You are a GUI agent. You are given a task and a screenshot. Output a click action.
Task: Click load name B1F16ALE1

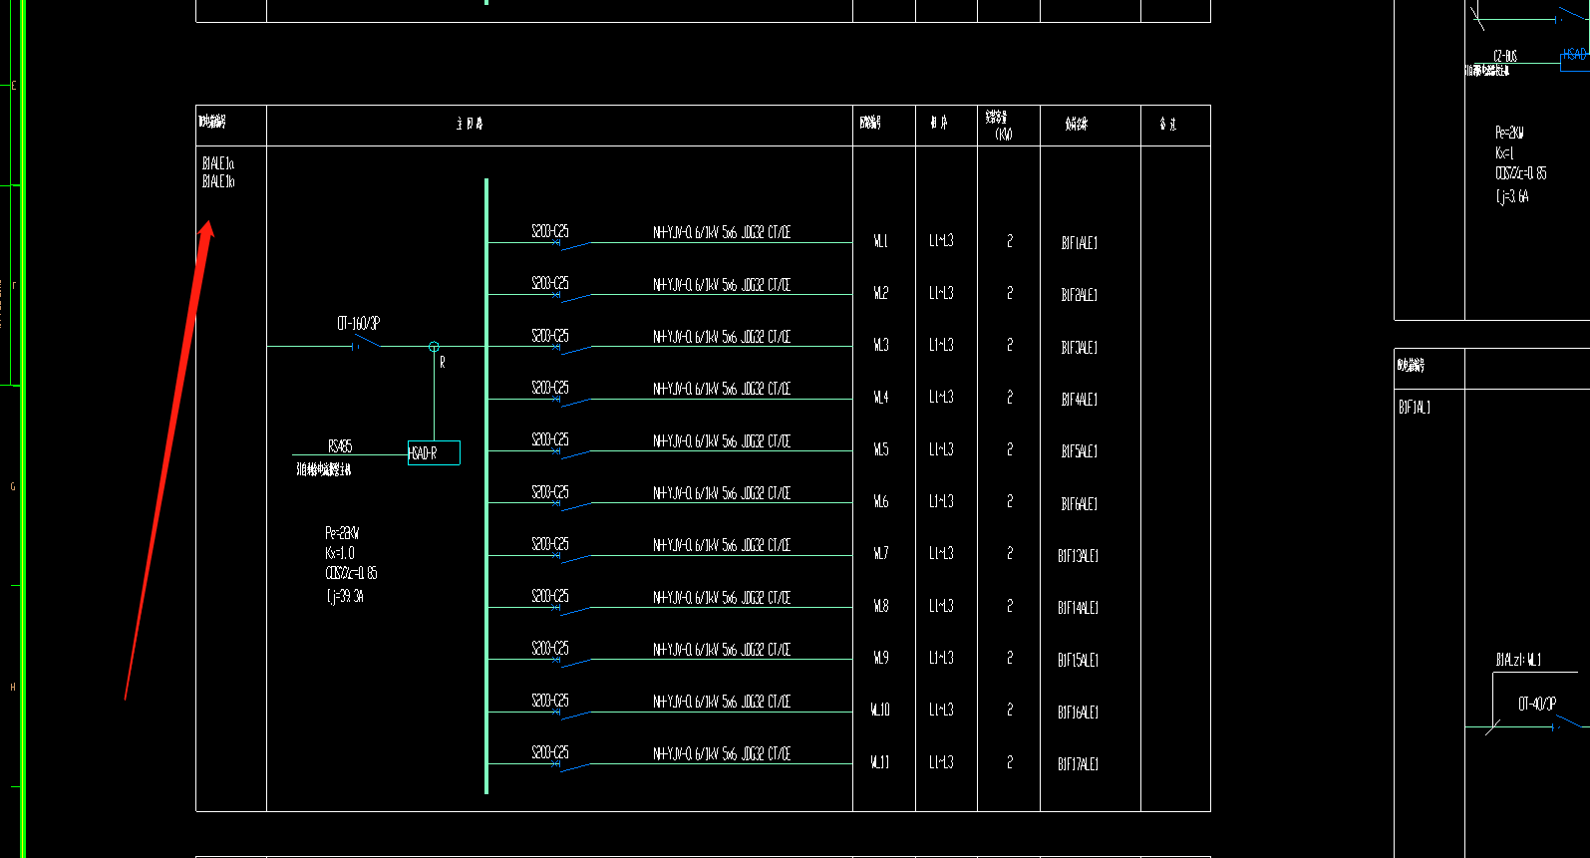pyautogui.click(x=1079, y=713)
